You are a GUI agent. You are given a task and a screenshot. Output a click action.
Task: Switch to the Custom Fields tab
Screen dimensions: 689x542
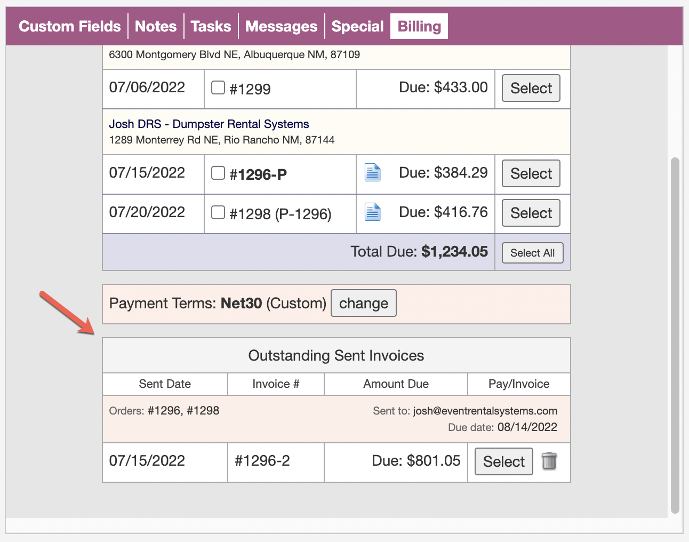70,26
